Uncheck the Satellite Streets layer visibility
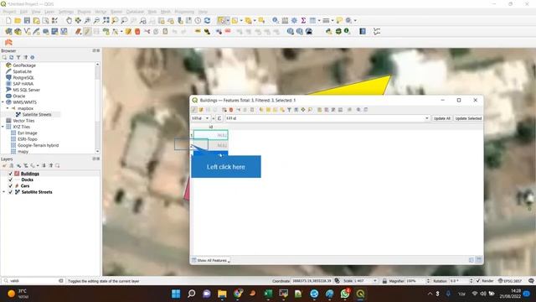This screenshot has width=536, height=302. tap(10, 192)
